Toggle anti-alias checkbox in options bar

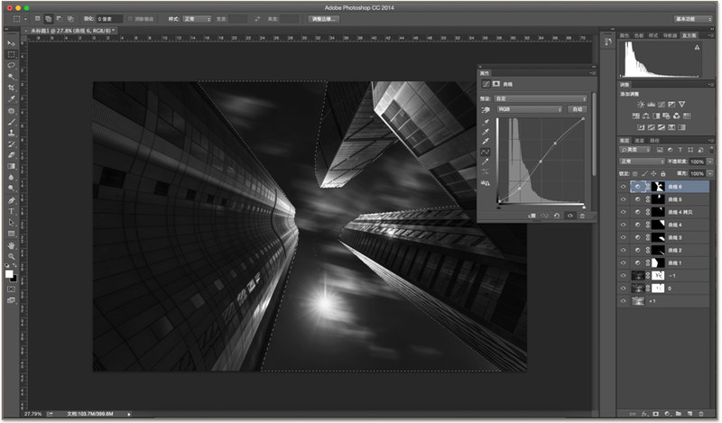point(130,19)
